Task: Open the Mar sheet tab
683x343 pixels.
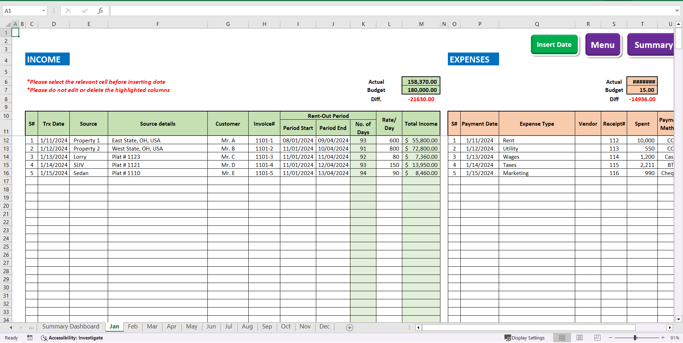Action: (x=152, y=327)
